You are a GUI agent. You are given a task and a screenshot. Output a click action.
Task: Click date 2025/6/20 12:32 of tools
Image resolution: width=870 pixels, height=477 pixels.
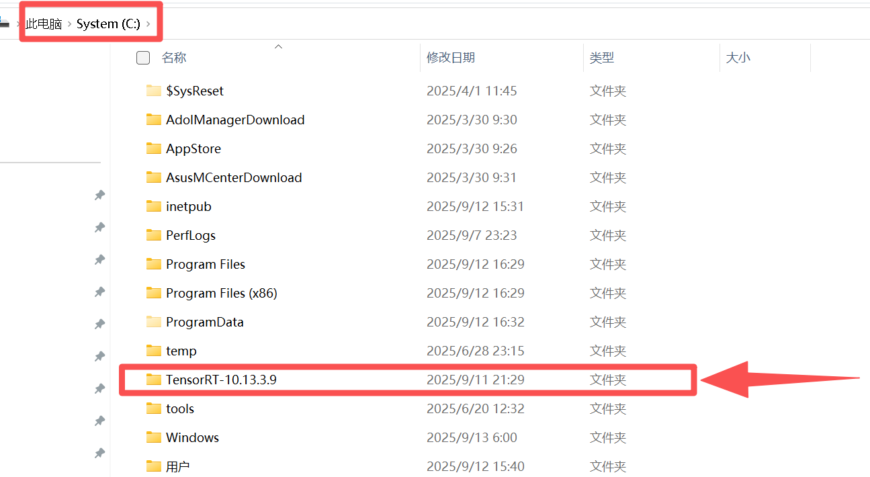tap(476, 408)
